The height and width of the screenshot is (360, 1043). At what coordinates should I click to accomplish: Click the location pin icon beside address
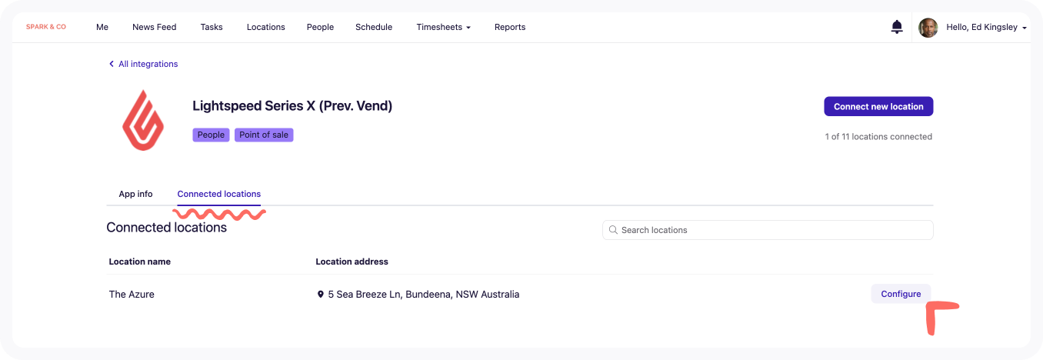pyautogui.click(x=321, y=294)
